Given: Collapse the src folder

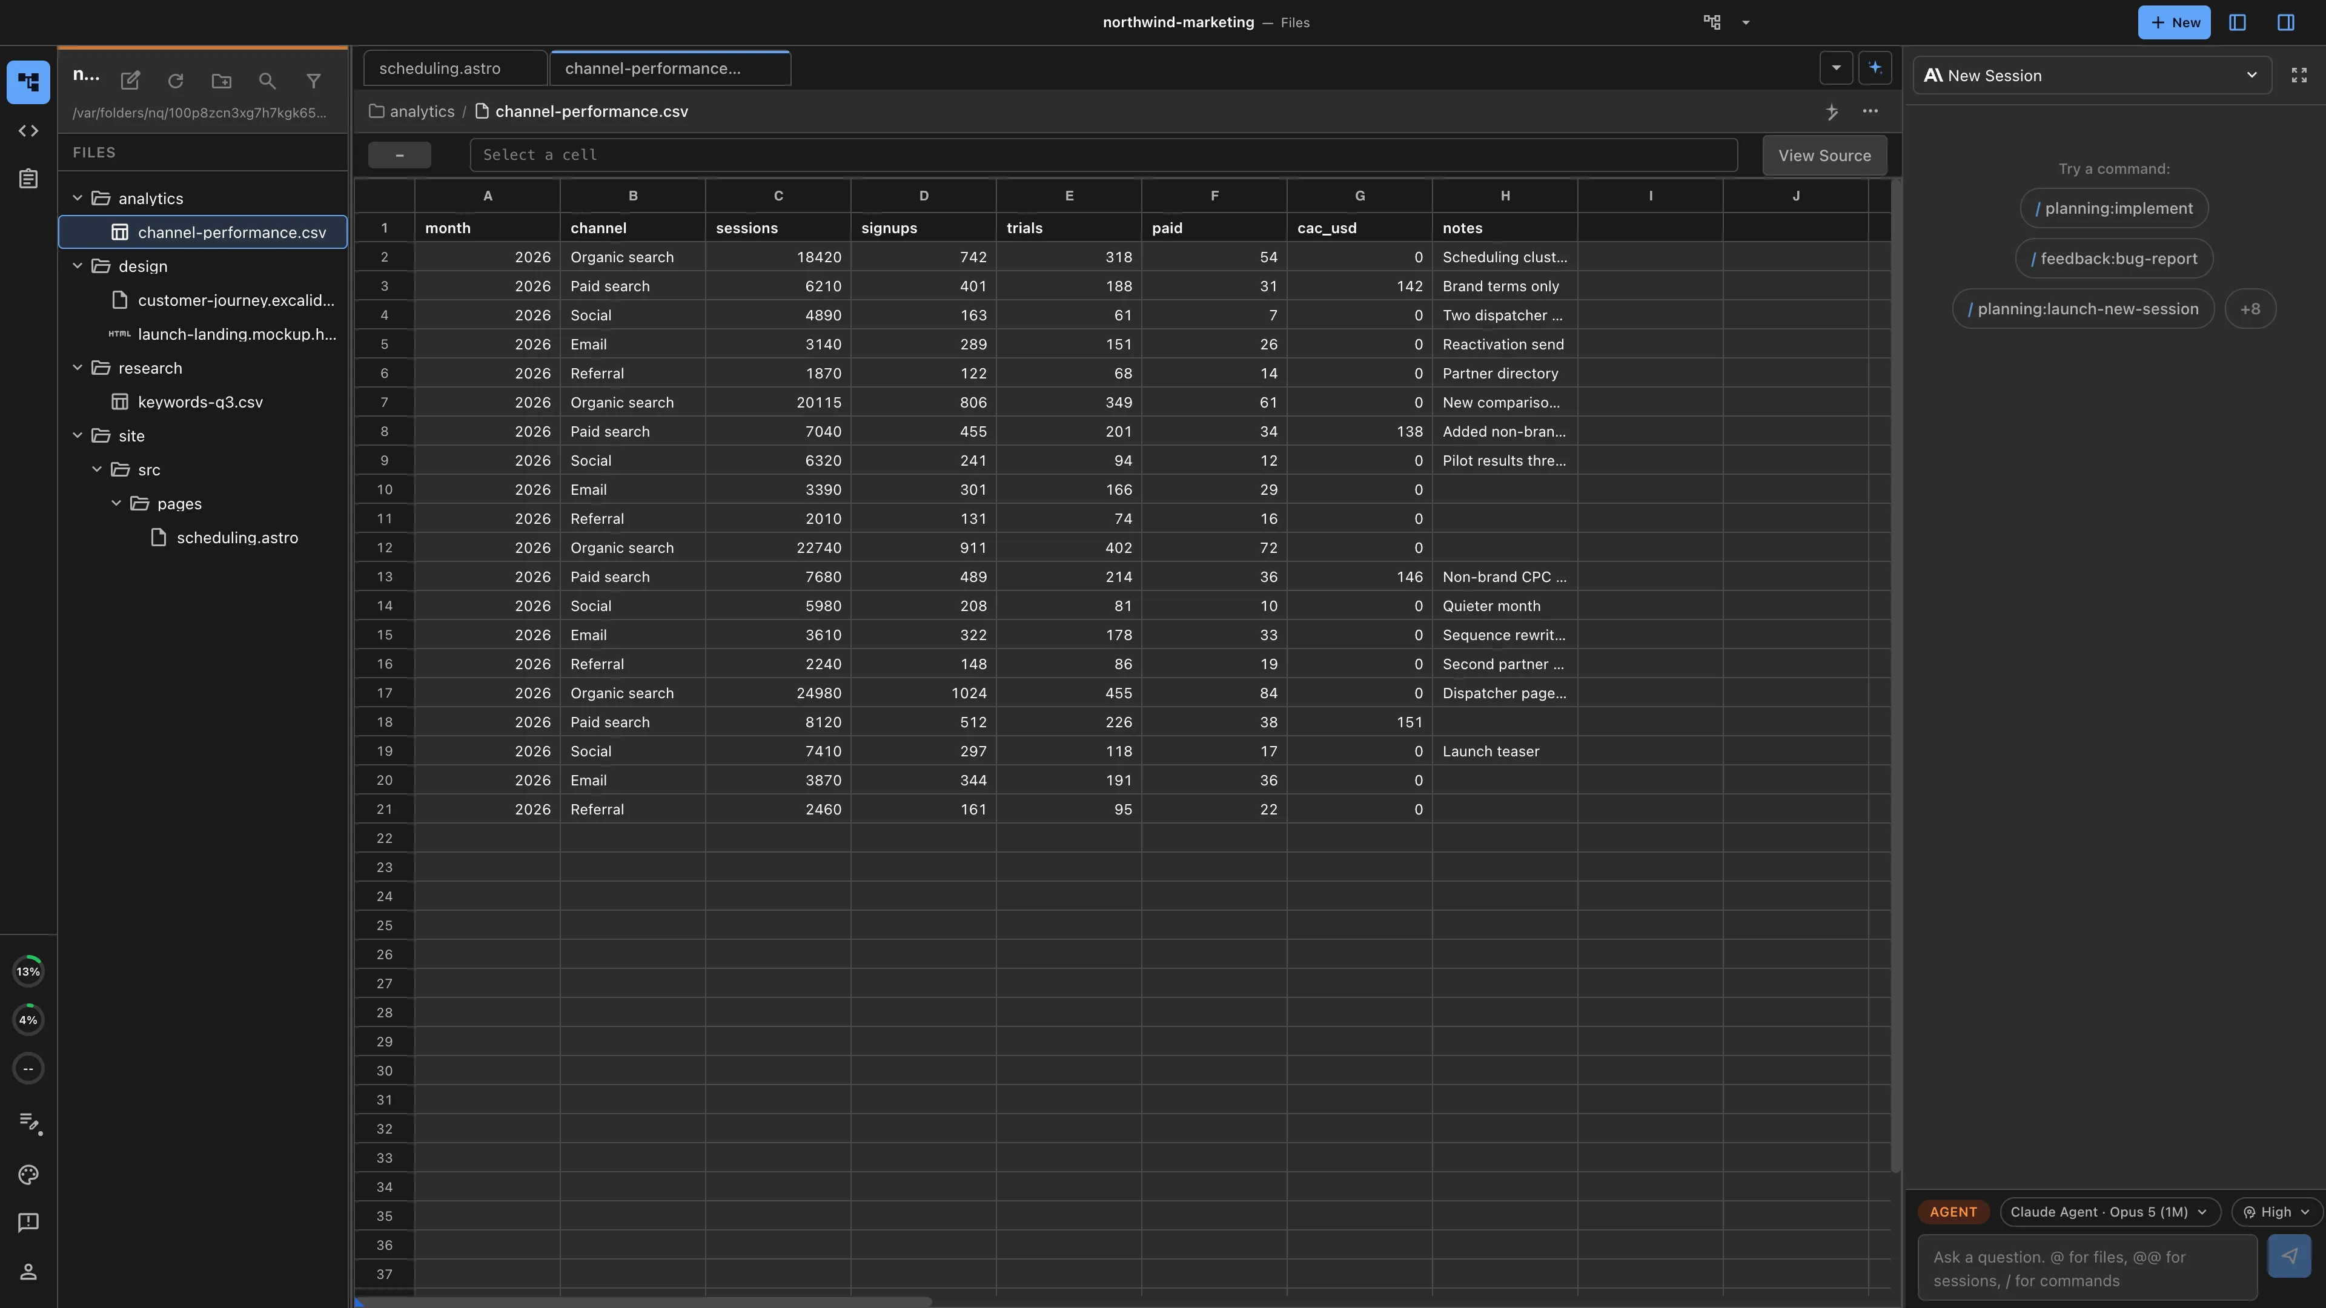Looking at the screenshot, I should coord(97,469).
